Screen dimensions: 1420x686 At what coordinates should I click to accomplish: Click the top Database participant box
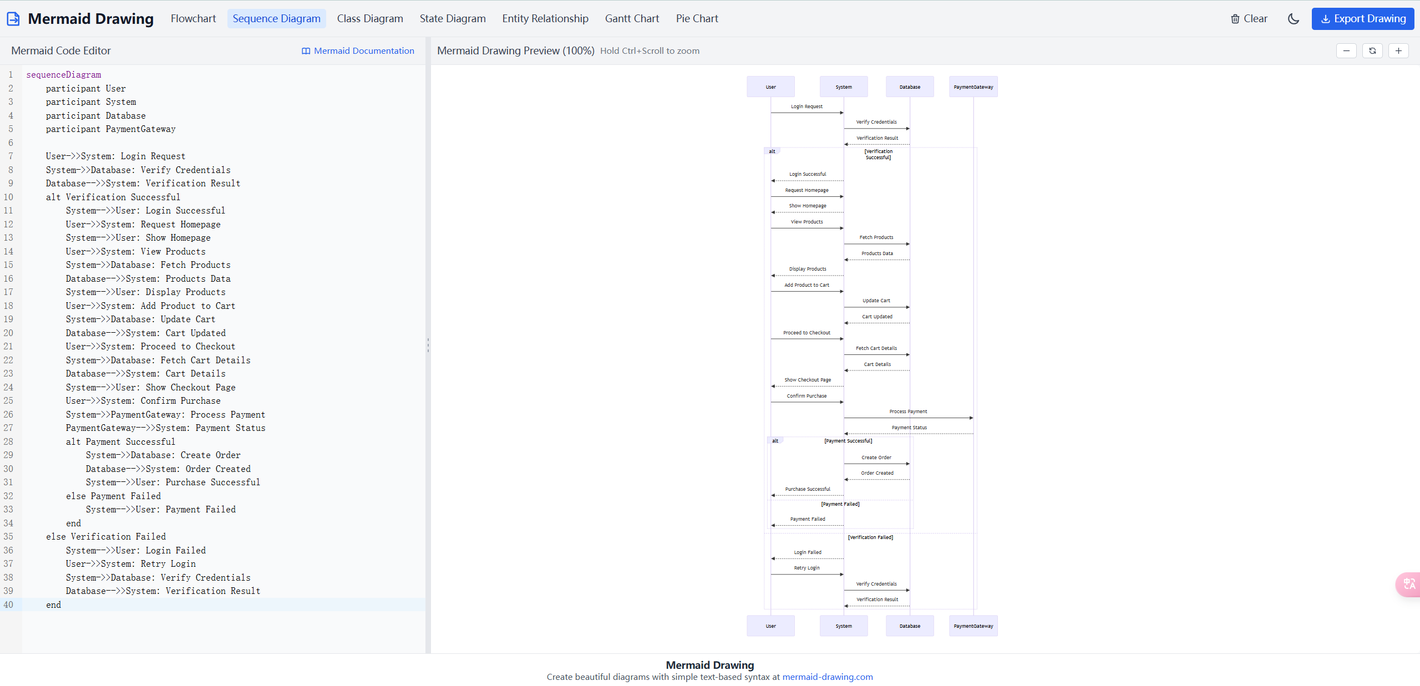click(910, 87)
